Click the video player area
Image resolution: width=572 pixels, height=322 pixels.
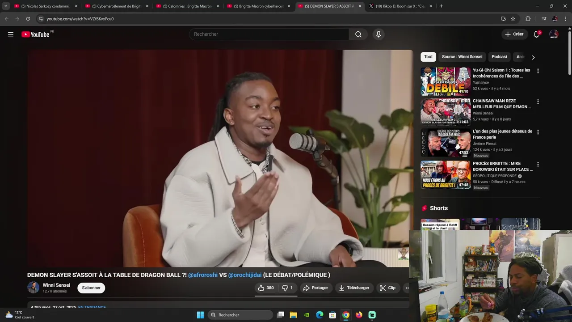point(220,158)
